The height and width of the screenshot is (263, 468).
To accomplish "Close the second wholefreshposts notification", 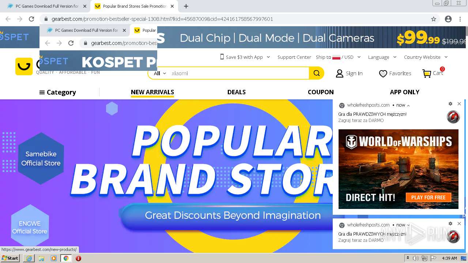I will pyautogui.click(x=459, y=224).
